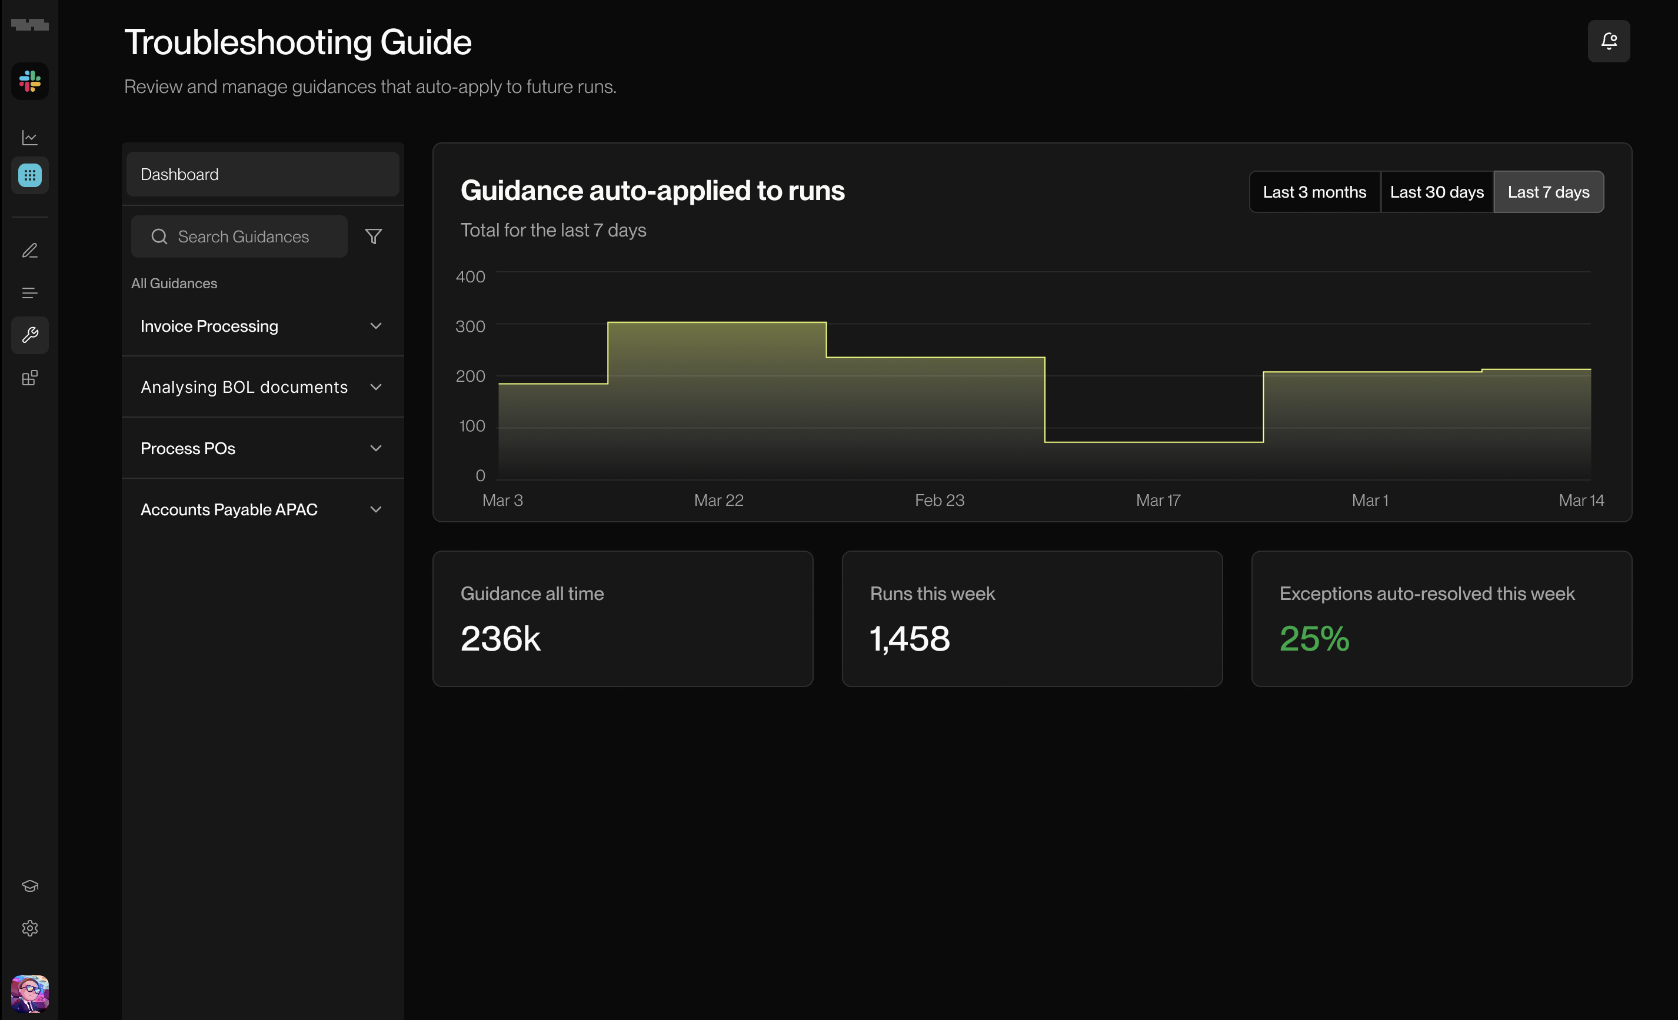Expand Accounts Payable APAC guidances
1678x1020 pixels.
(375, 509)
